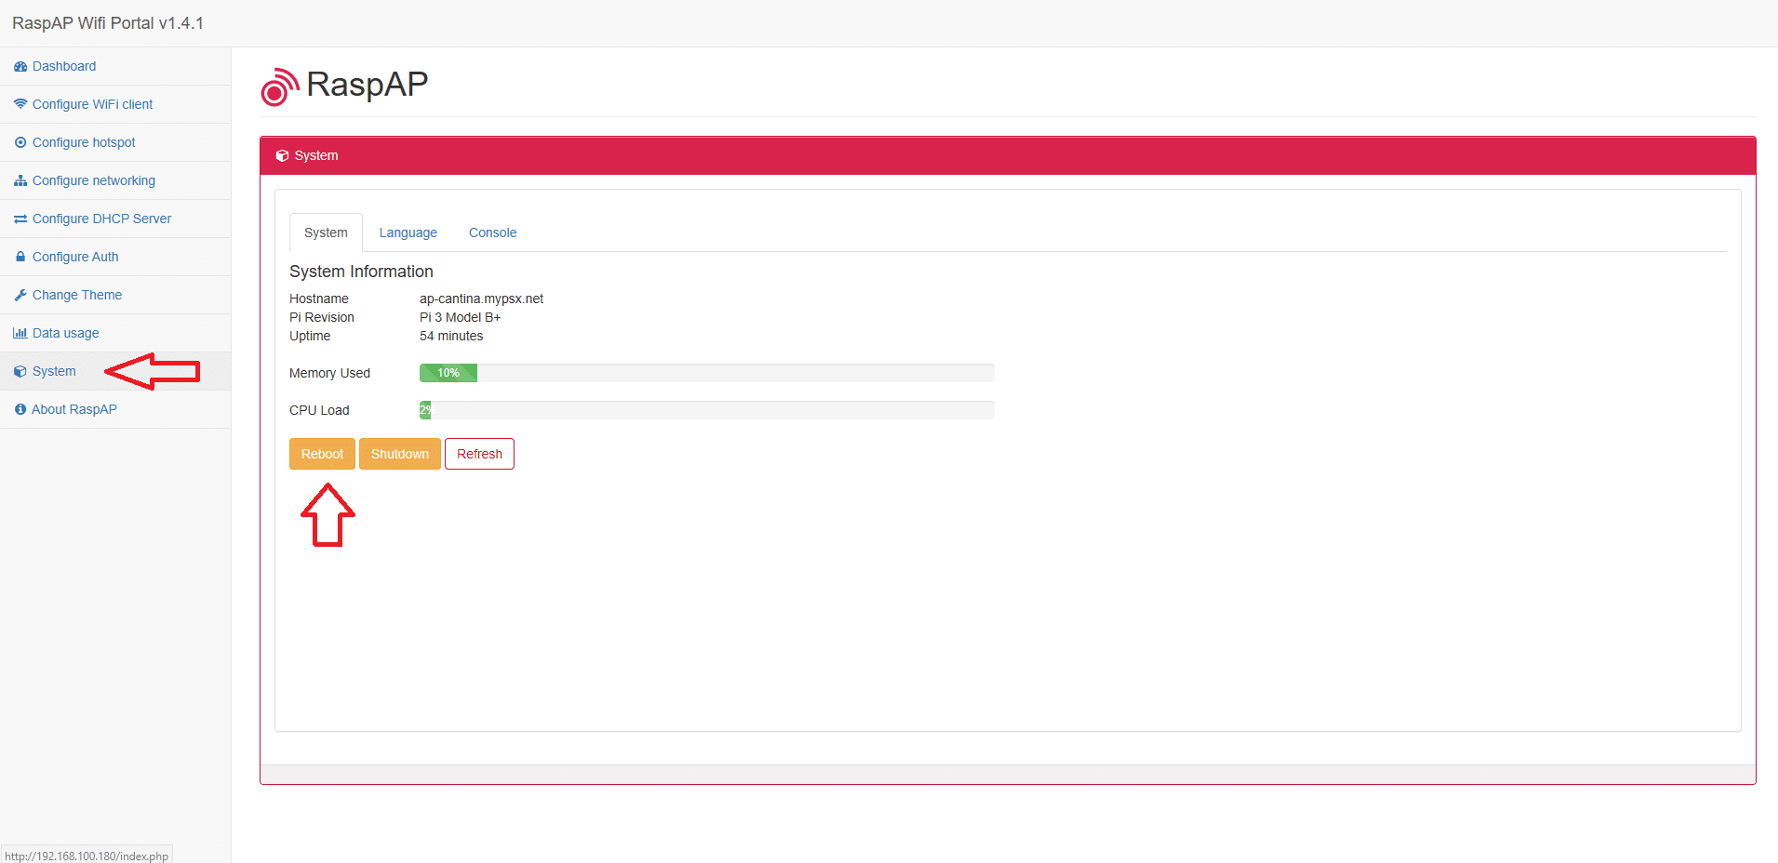
Task: Click the Memory Used progress bar
Action: (x=707, y=373)
